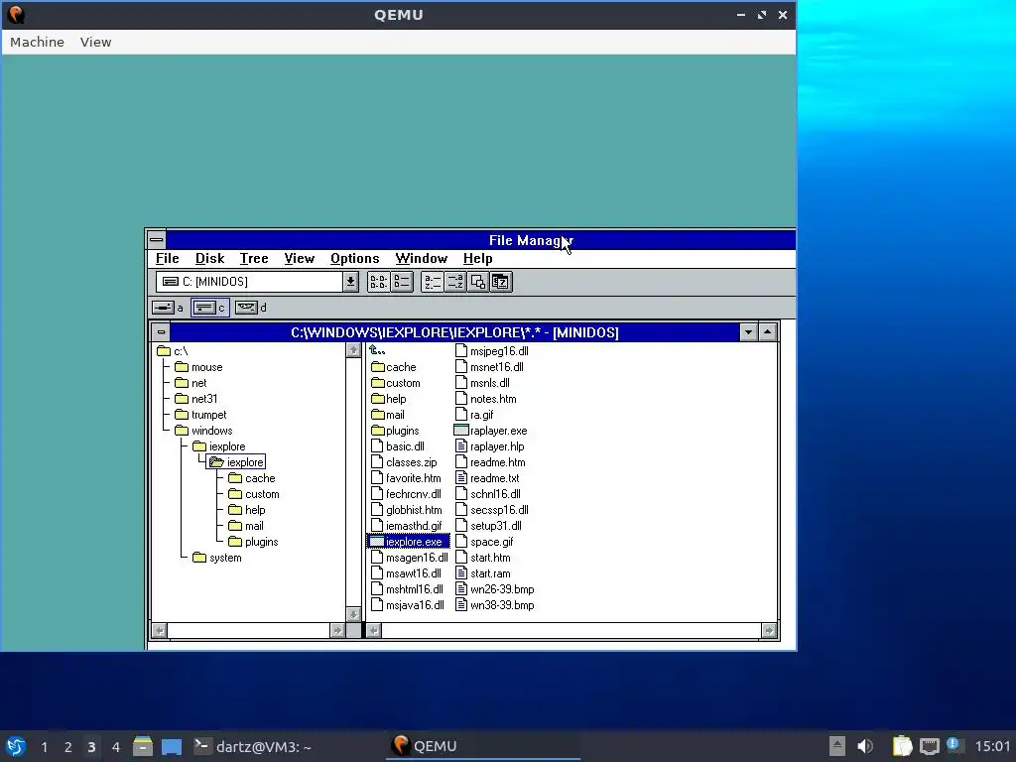The image size is (1016, 762).
Task: Select the cache folder in tree pane
Action: pos(252,478)
